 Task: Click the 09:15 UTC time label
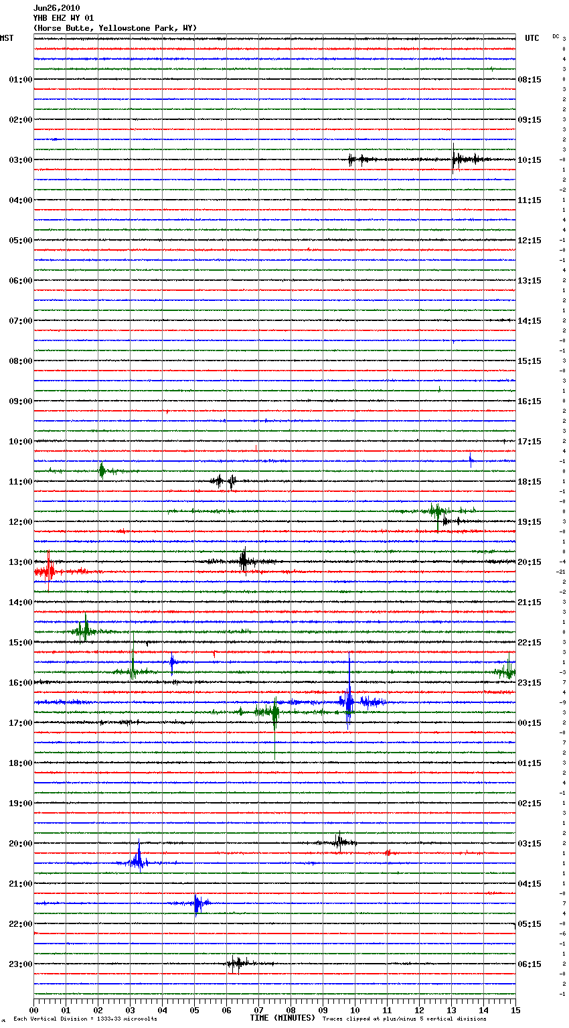click(x=530, y=120)
